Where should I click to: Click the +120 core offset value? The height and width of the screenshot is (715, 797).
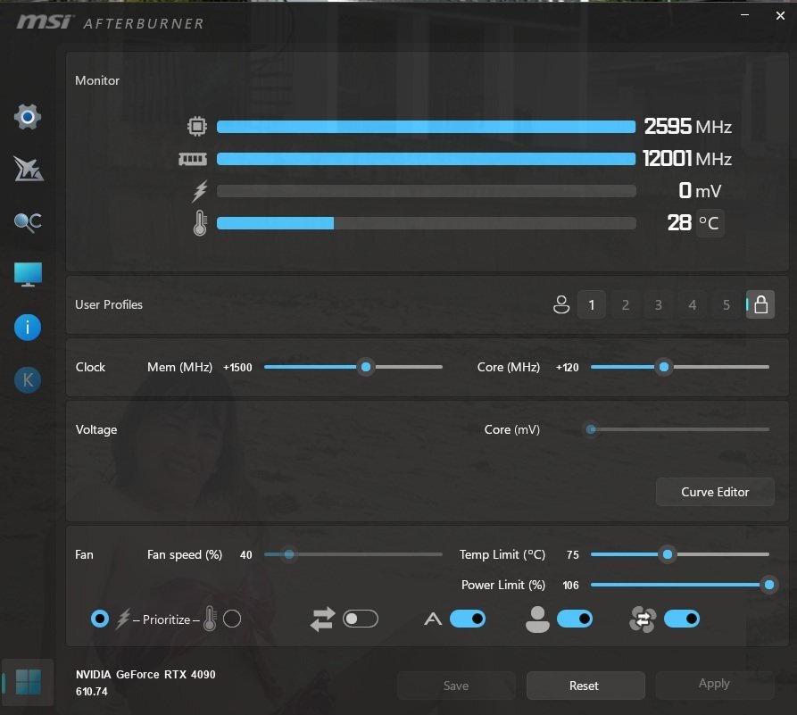pyautogui.click(x=568, y=367)
